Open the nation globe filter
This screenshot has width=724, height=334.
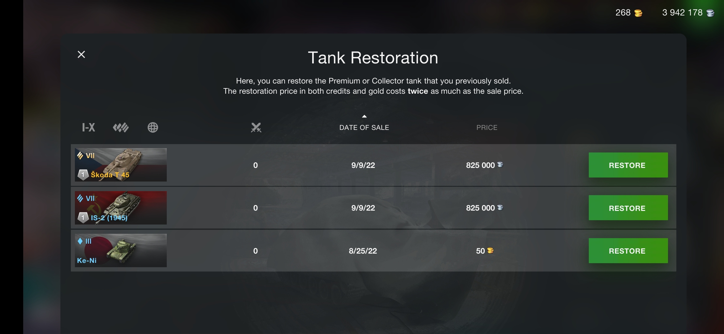[153, 127]
